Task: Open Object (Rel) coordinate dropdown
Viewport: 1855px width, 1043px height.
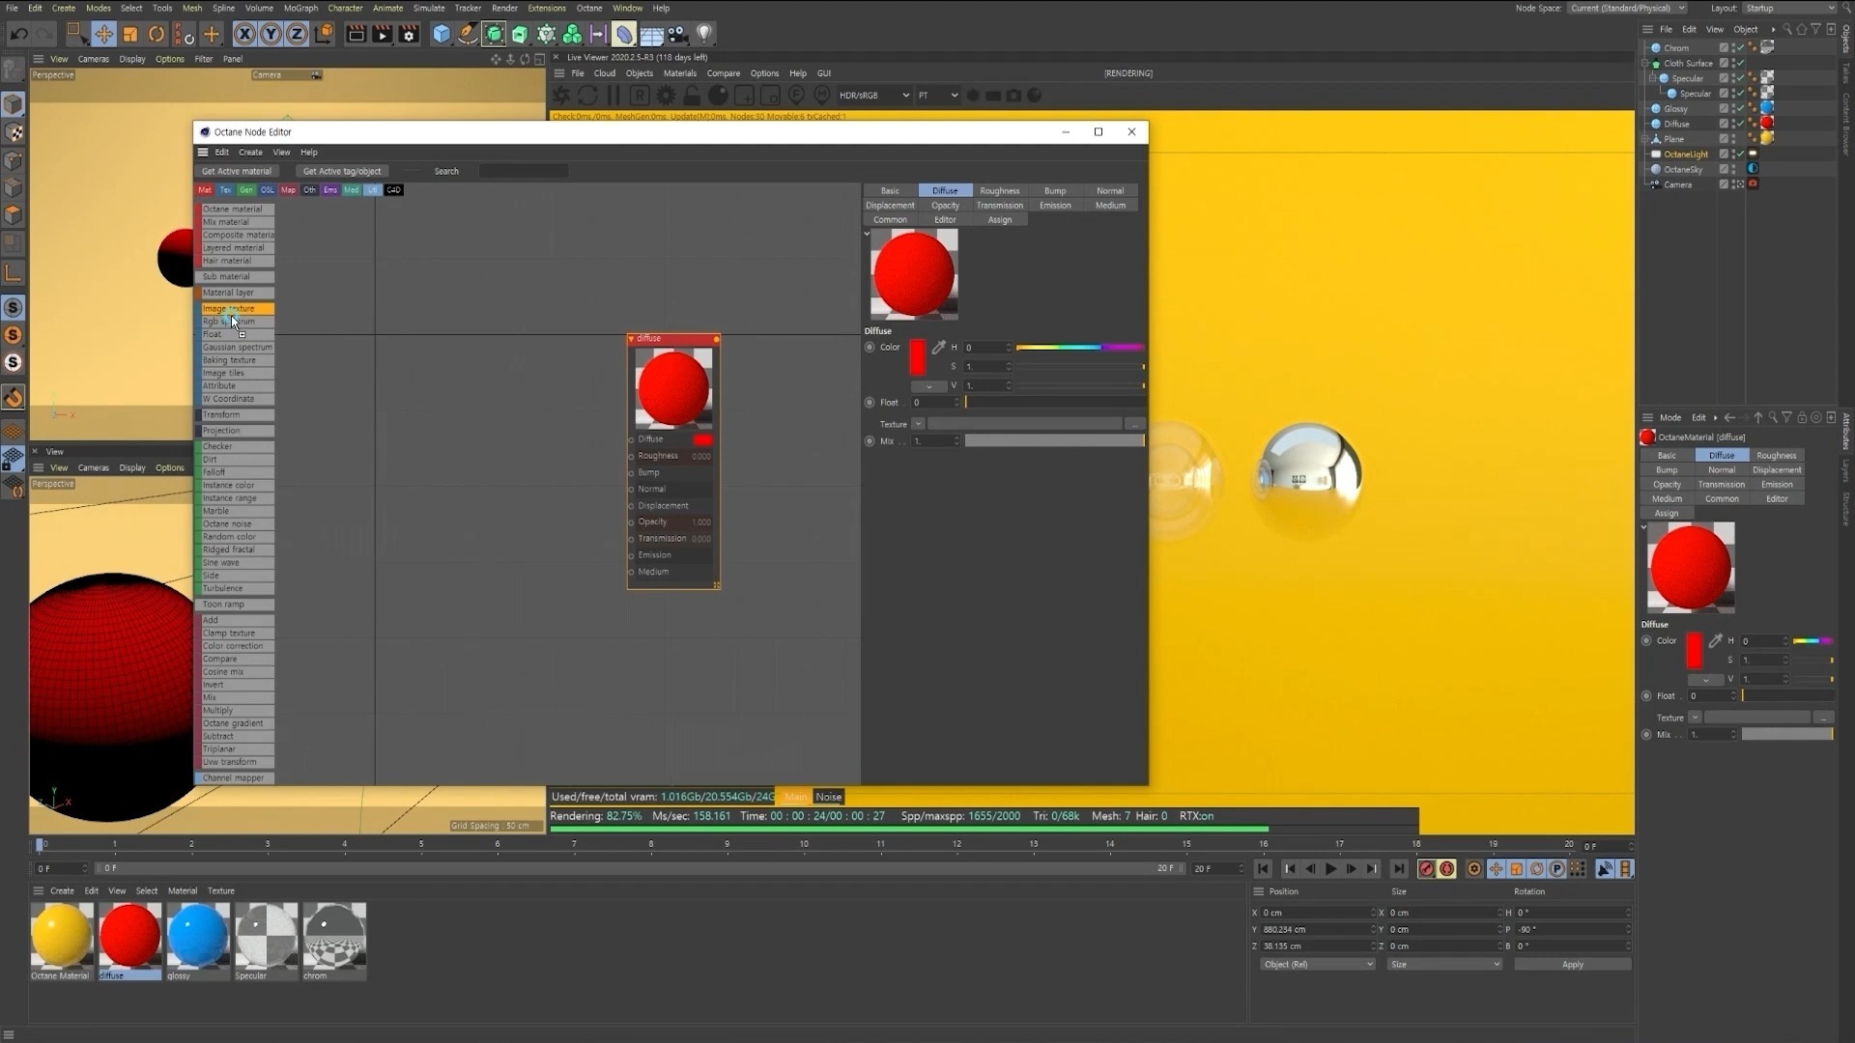Action: 1317,964
